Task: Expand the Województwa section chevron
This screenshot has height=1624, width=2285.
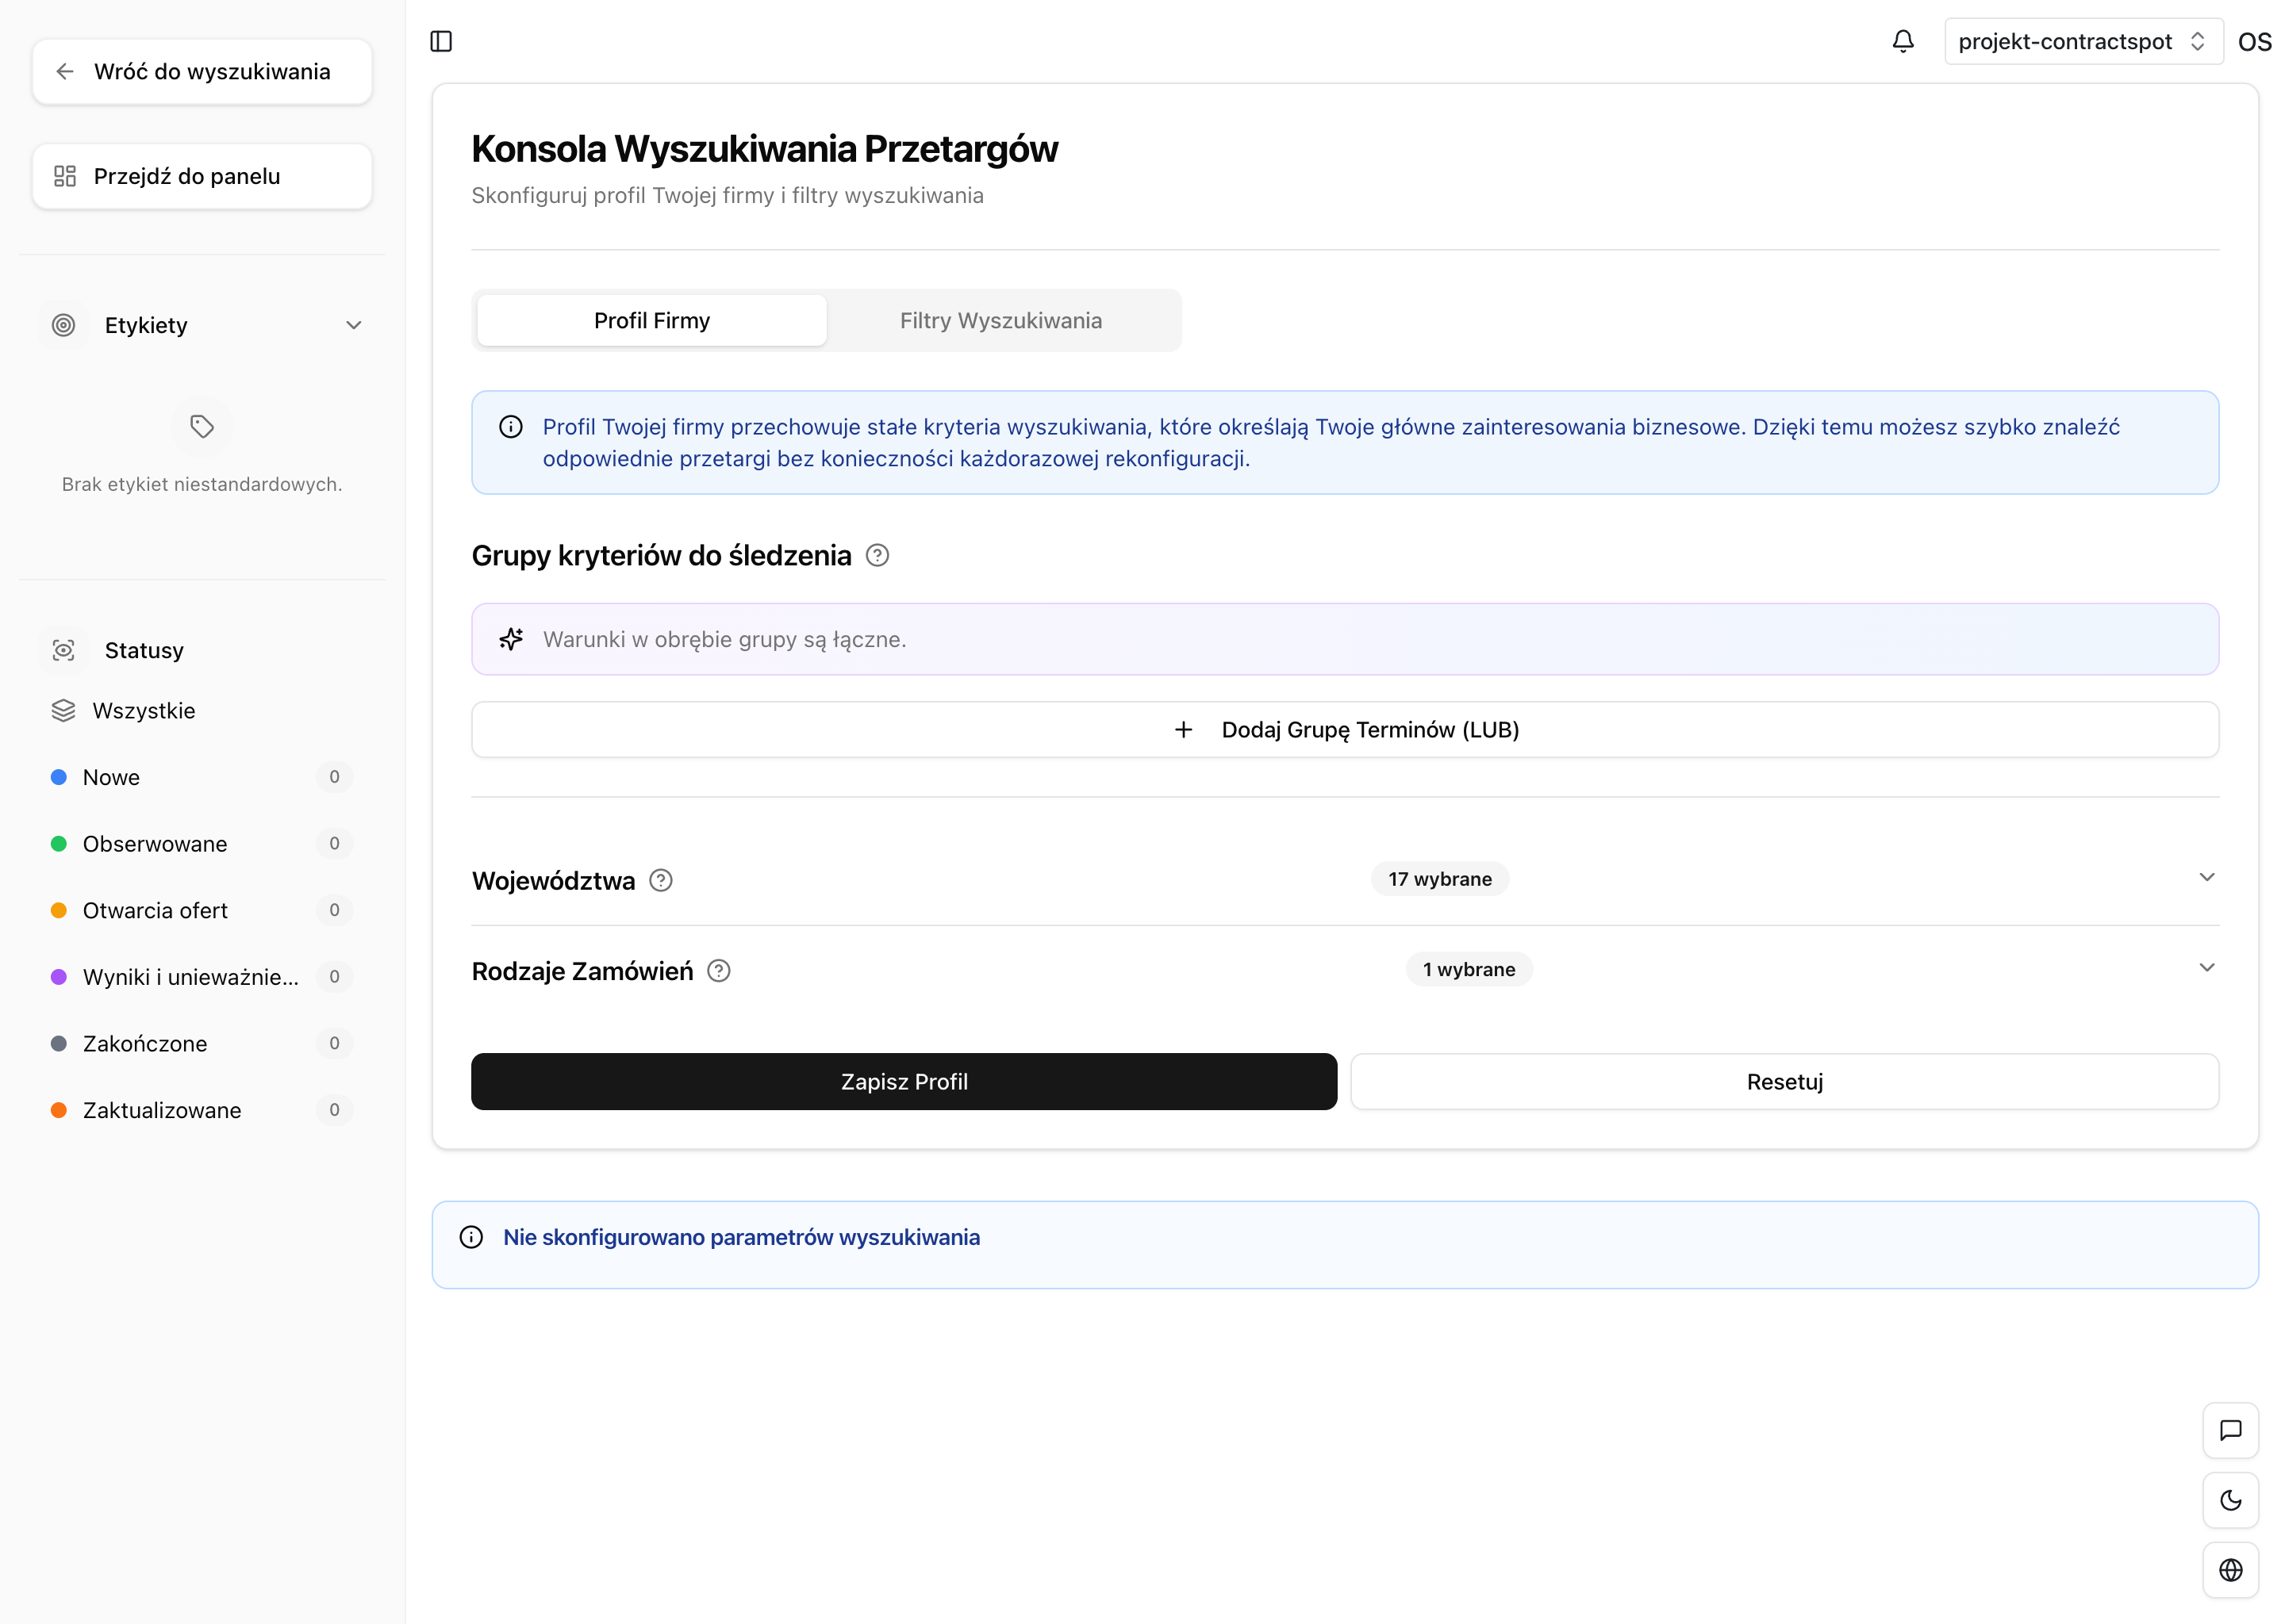Action: (x=2206, y=877)
